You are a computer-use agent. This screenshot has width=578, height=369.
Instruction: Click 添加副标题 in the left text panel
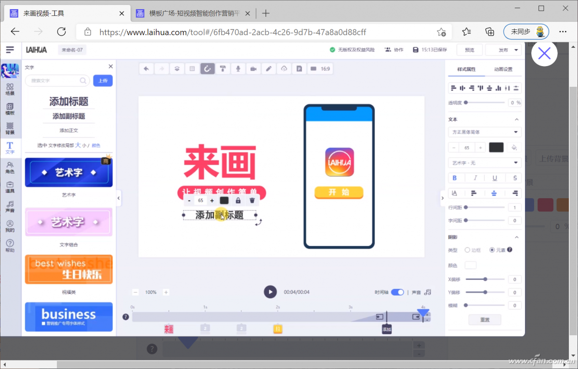click(x=69, y=116)
